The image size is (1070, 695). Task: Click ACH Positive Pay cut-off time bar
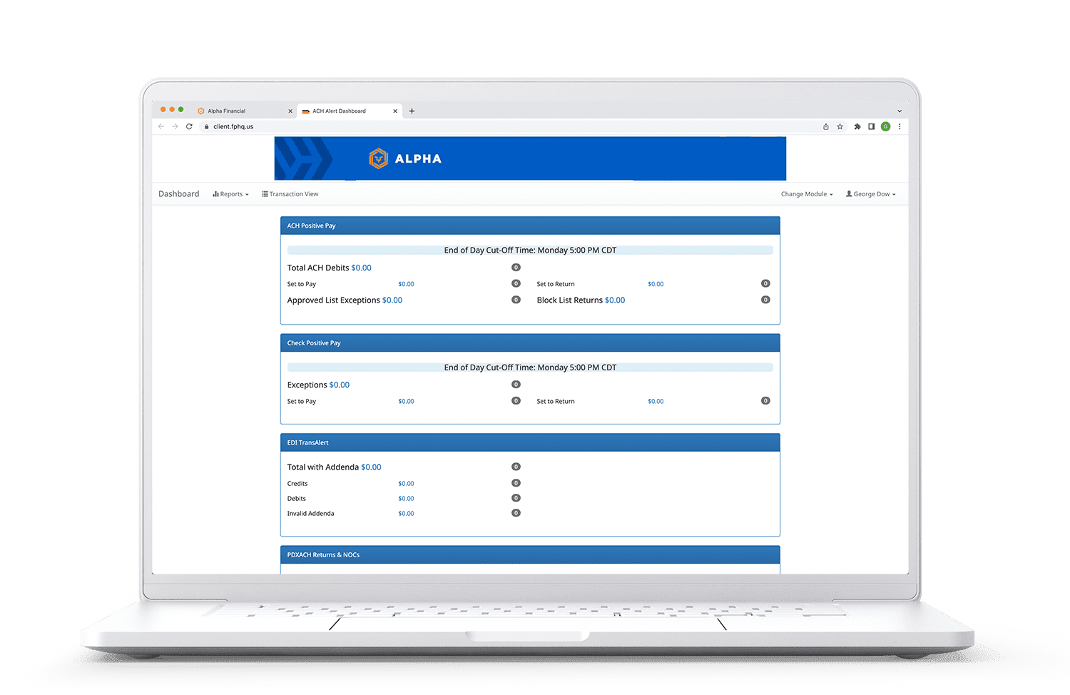click(530, 250)
